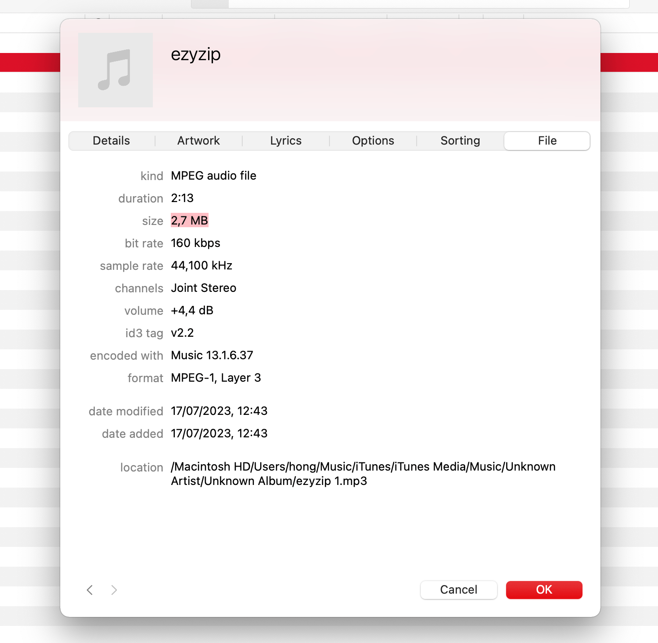Select the file location path text
658x643 pixels.
coord(362,474)
